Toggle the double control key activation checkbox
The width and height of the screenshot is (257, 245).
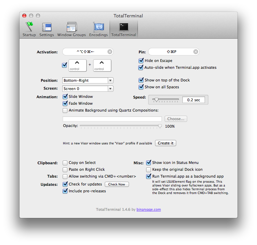[65, 65]
